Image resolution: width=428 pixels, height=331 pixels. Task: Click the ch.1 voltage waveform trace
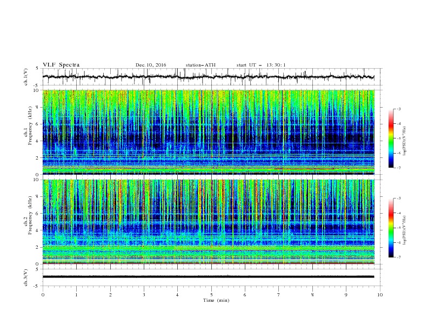[208, 77]
